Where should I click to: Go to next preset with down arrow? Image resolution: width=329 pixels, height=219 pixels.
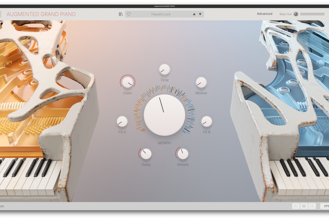pyautogui.click(x=200, y=14)
